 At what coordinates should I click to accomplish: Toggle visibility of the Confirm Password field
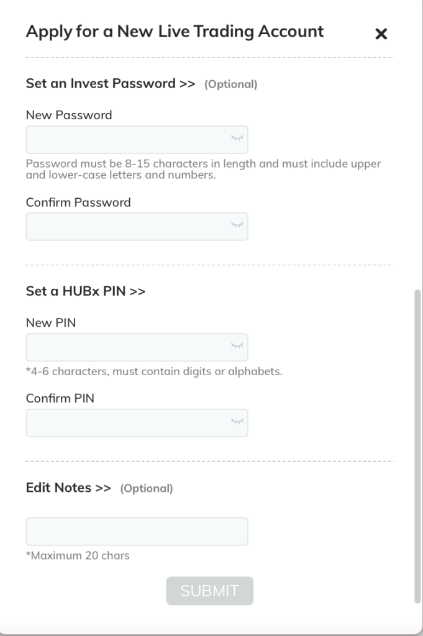(x=237, y=225)
